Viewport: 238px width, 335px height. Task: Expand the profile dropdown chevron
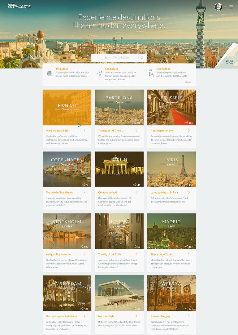(225, 7)
